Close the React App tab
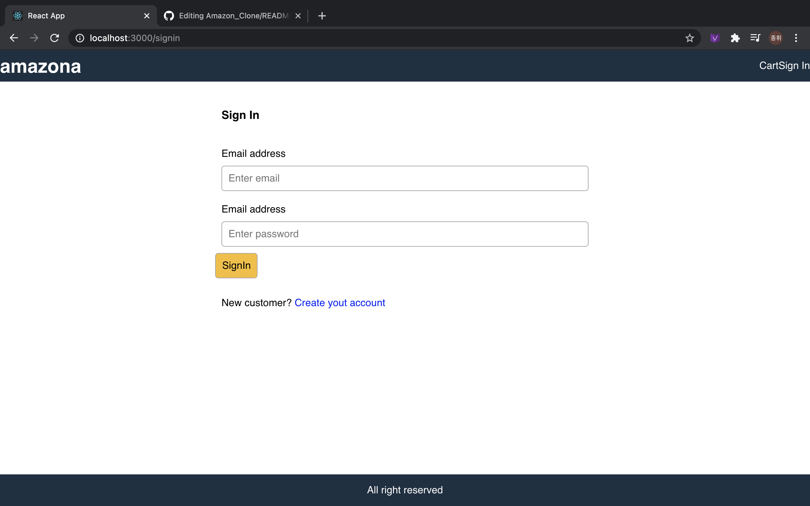Screen dimensions: 810x506 [x=146, y=16]
